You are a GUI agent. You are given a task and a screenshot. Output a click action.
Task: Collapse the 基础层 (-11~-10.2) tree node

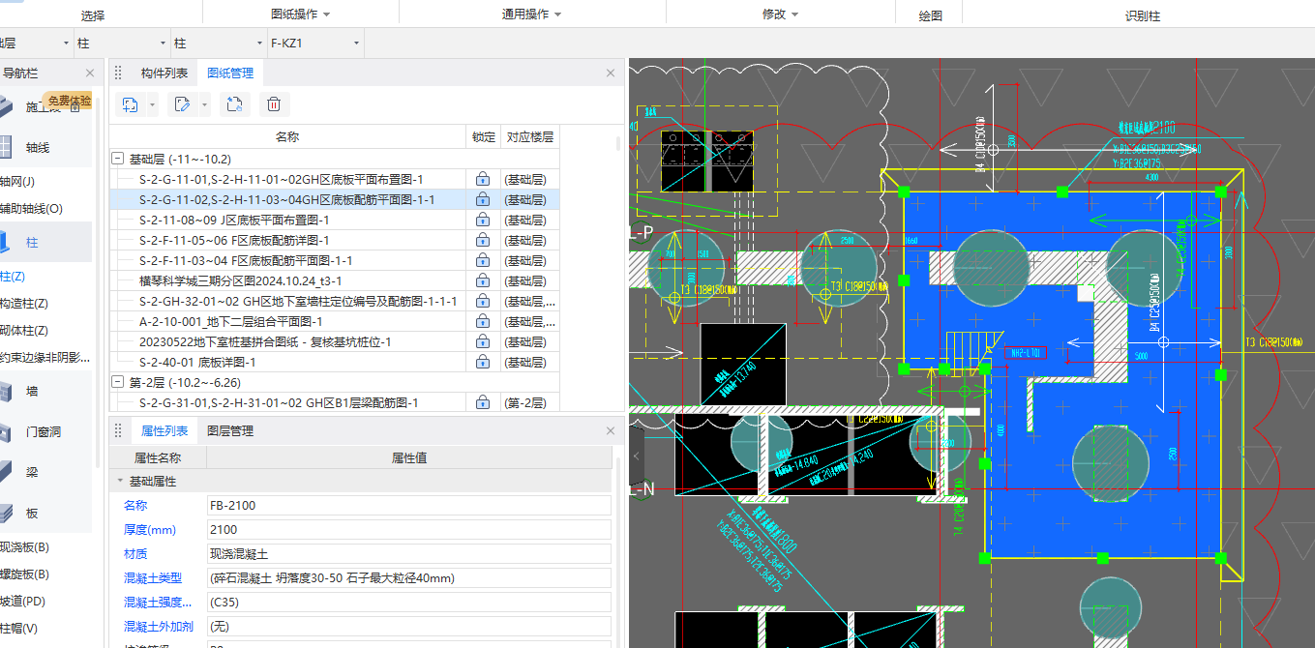(x=118, y=159)
